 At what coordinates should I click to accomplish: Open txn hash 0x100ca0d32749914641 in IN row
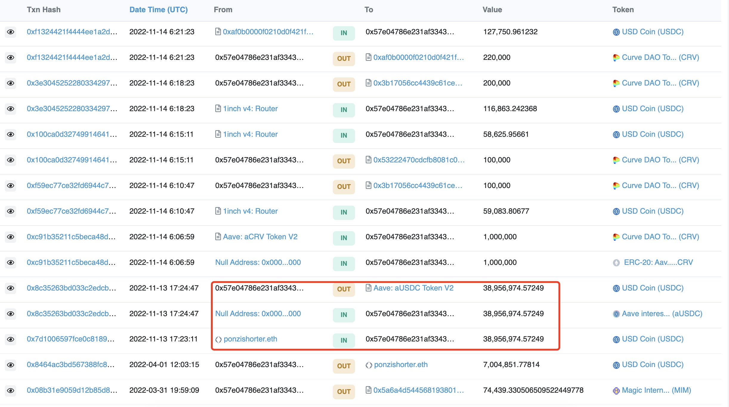(x=72, y=134)
